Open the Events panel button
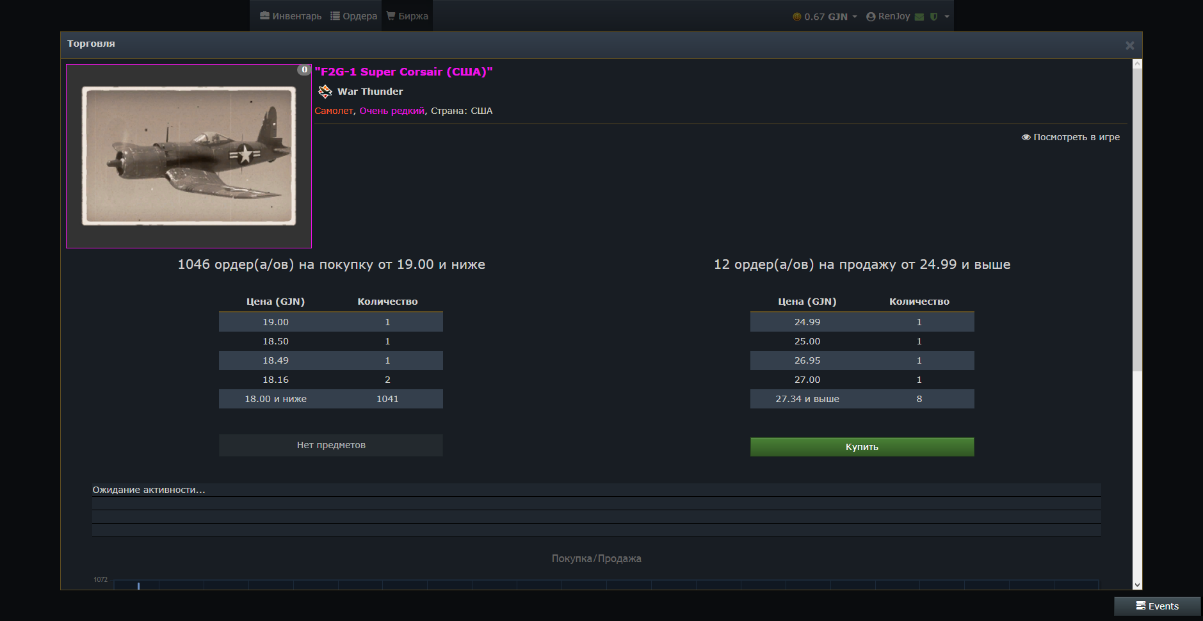 pyautogui.click(x=1158, y=606)
